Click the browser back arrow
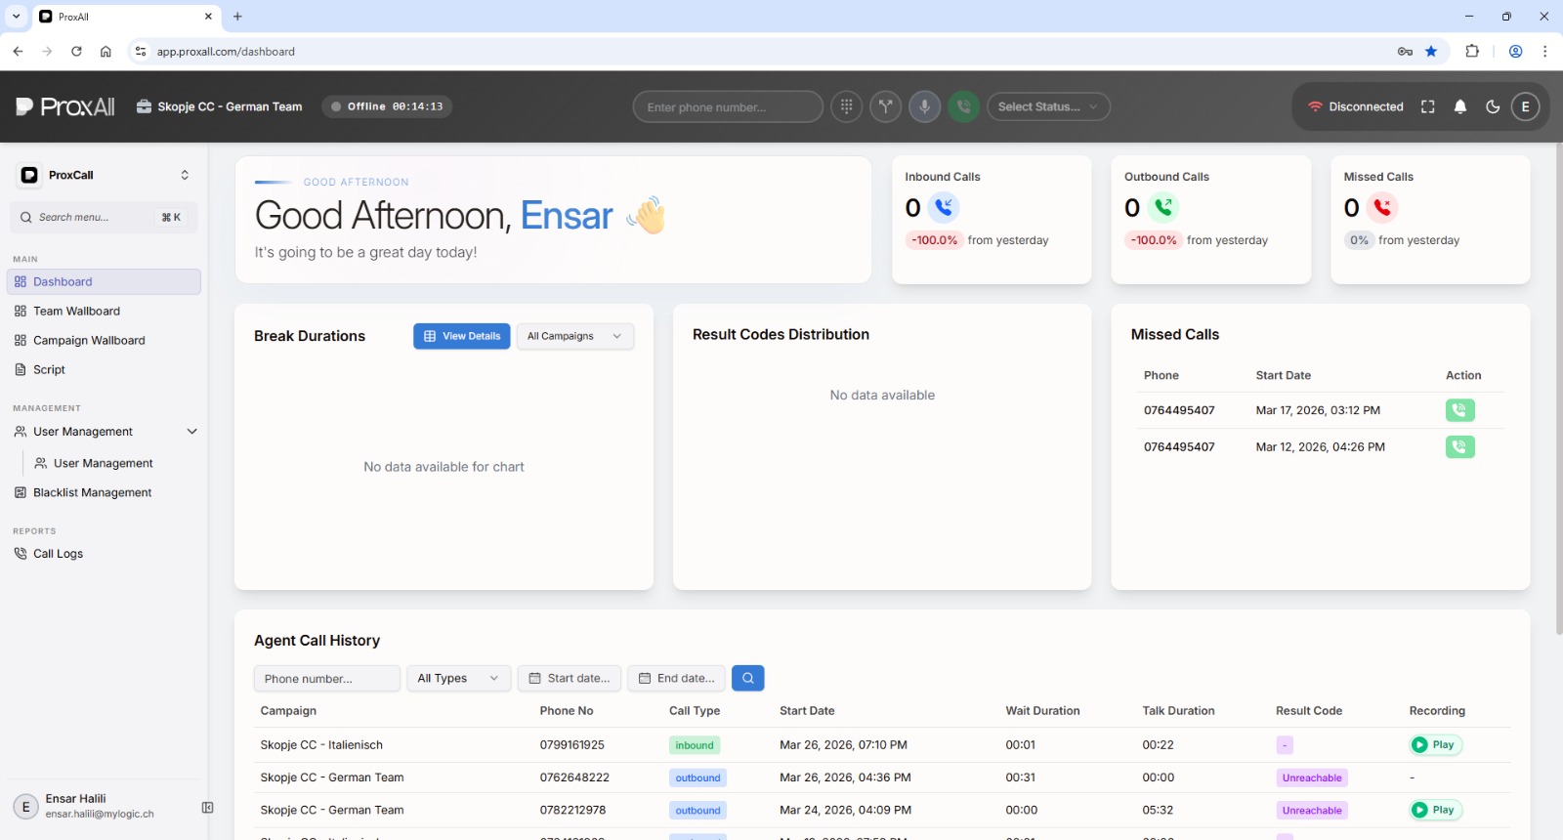 18,51
